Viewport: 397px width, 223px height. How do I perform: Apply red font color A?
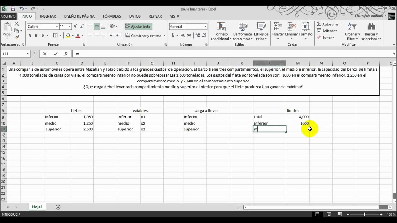[78, 36]
